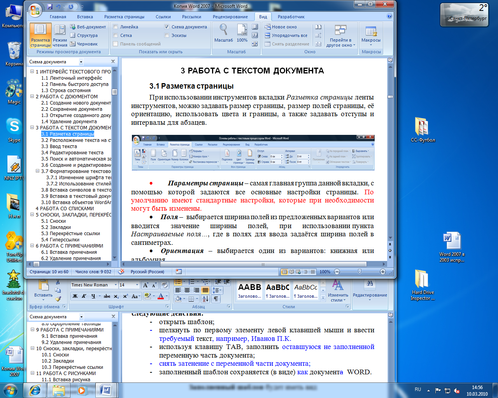Viewport: 498px width, 398px height.
Task: Toggle paragraph marks ¶ in back window
Action: click(216, 299)
